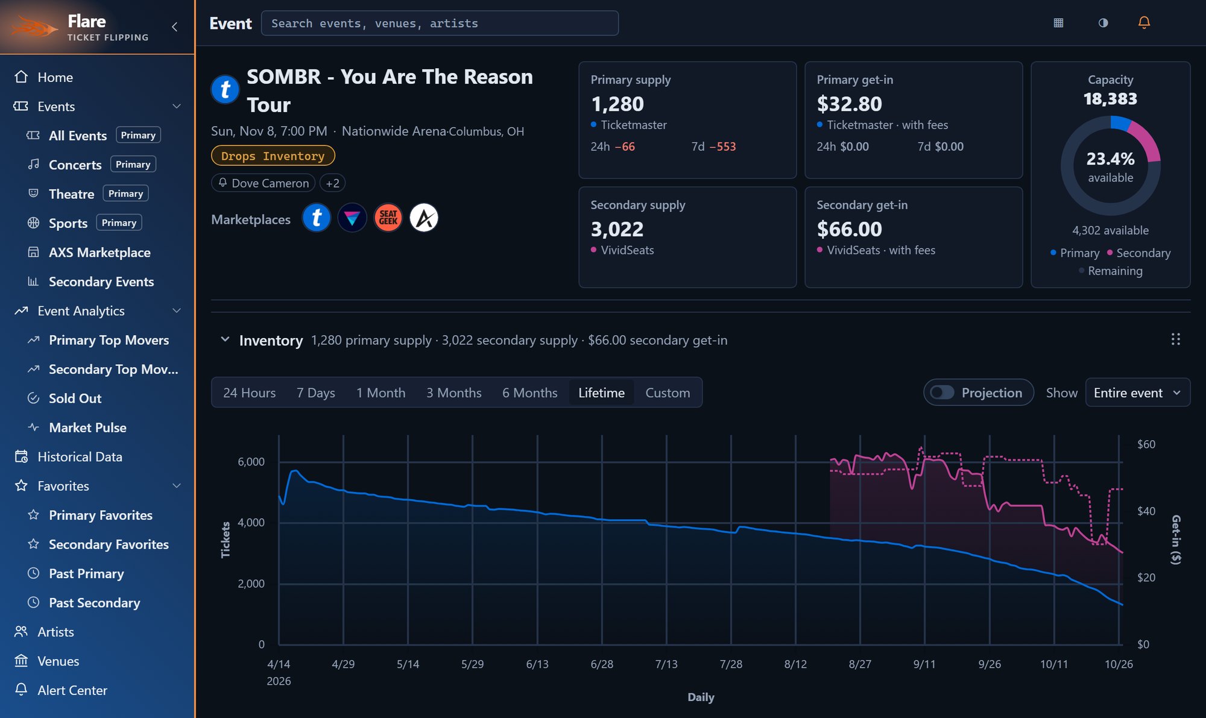1206x718 pixels.
Task: Click the Drops Inventory tag
Action: pos(273,156)
